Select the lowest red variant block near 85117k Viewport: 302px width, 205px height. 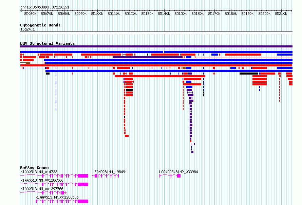(x=127, y=136)
